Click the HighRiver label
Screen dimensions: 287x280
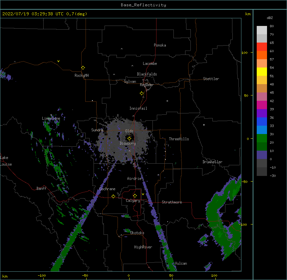[x=143, y=247]
